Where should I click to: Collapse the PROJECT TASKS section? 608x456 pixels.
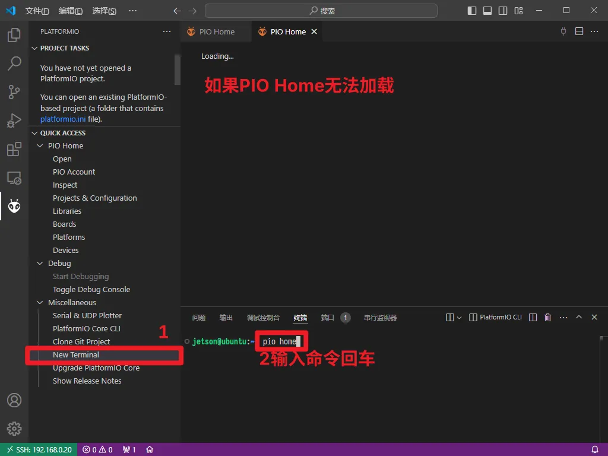[x=34, y=48]
